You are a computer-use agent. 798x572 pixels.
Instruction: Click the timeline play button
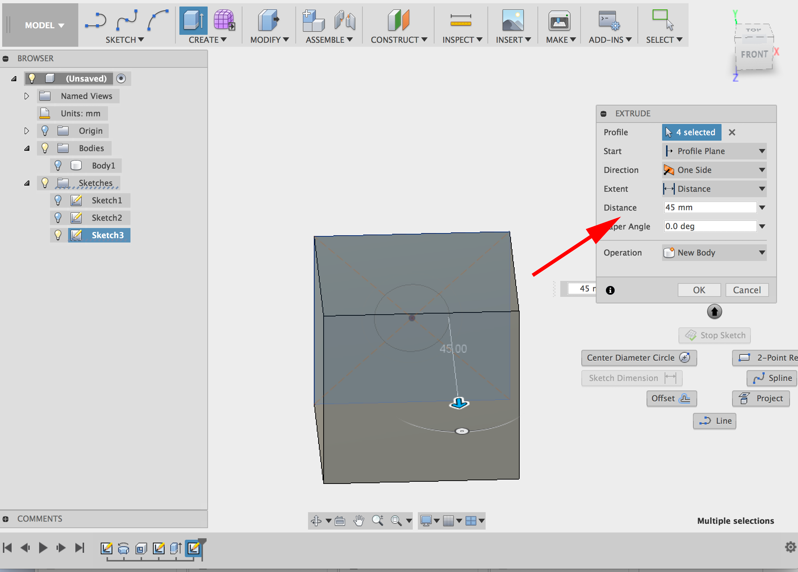[x=43, y=548]
